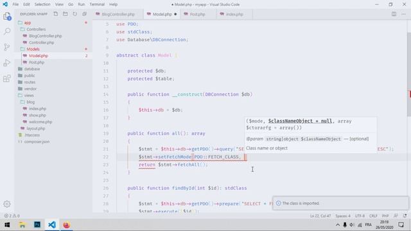The width and height of the screenshot is (411, 231).
Task: Change encoding via UTF-8 in status bar
Action: pyautogui.click(x=360, y=216)
